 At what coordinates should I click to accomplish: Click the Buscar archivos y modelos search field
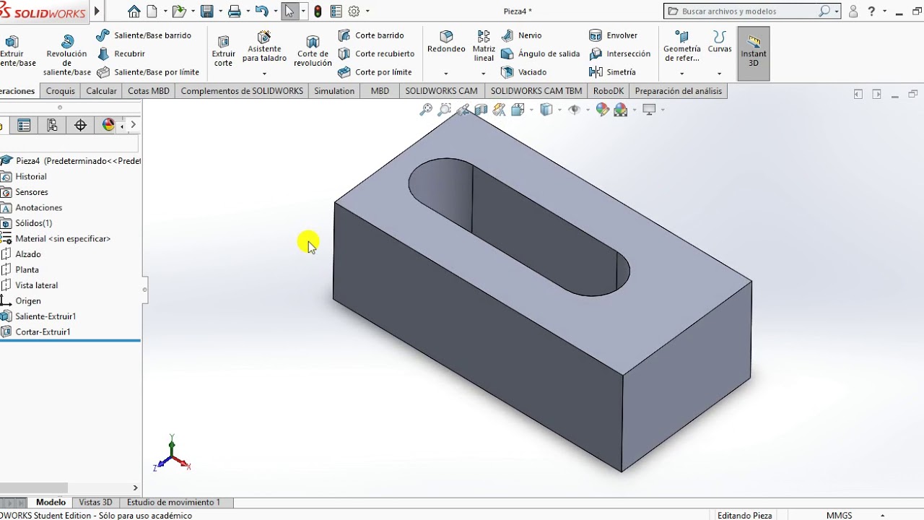(751, 12)
